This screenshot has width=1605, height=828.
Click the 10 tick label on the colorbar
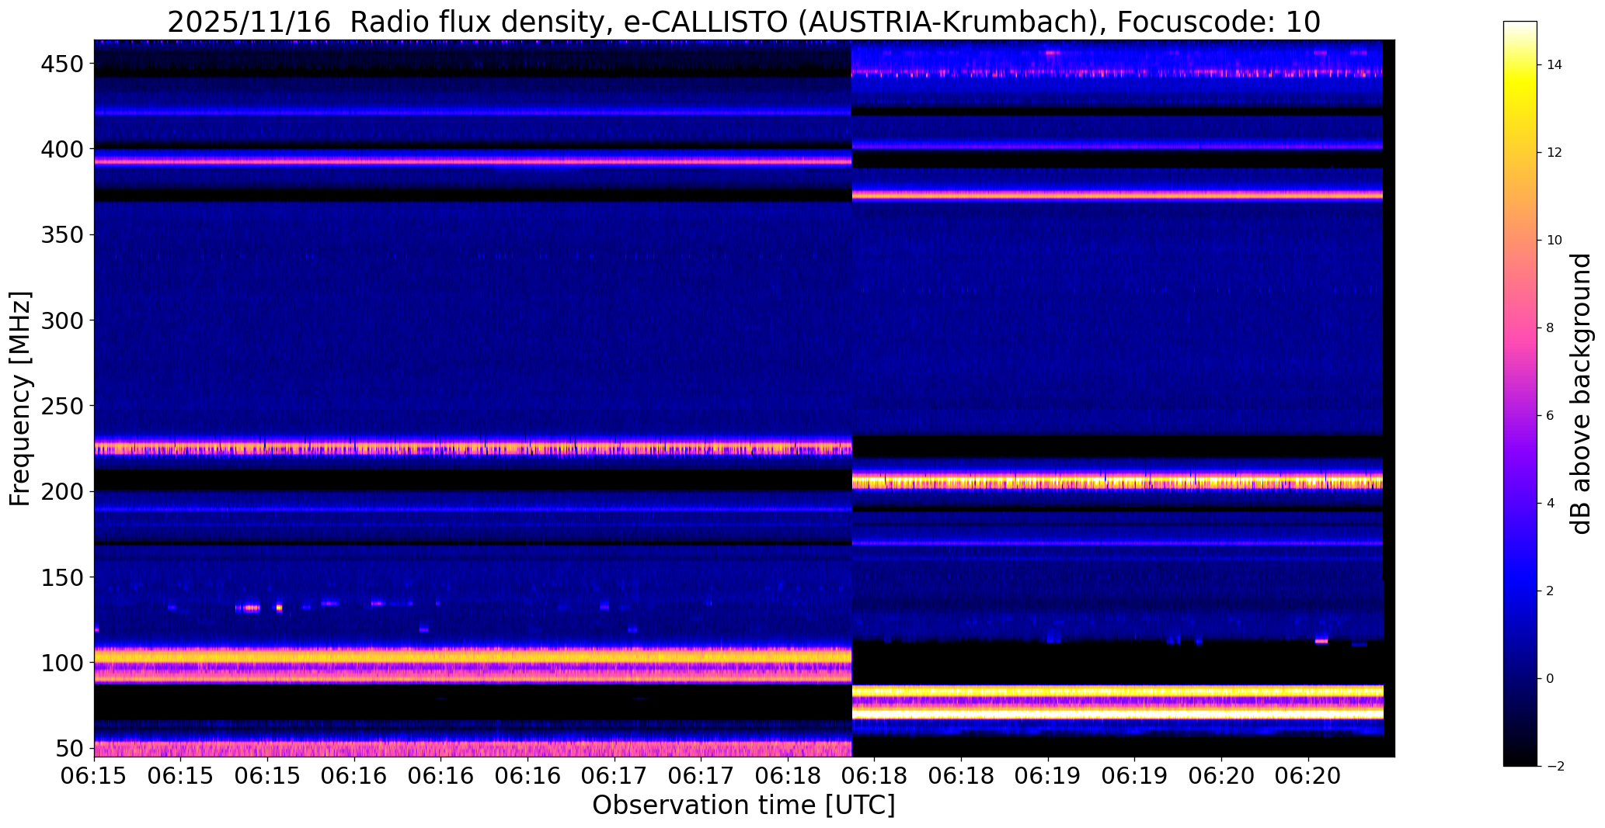point(1554,241)
